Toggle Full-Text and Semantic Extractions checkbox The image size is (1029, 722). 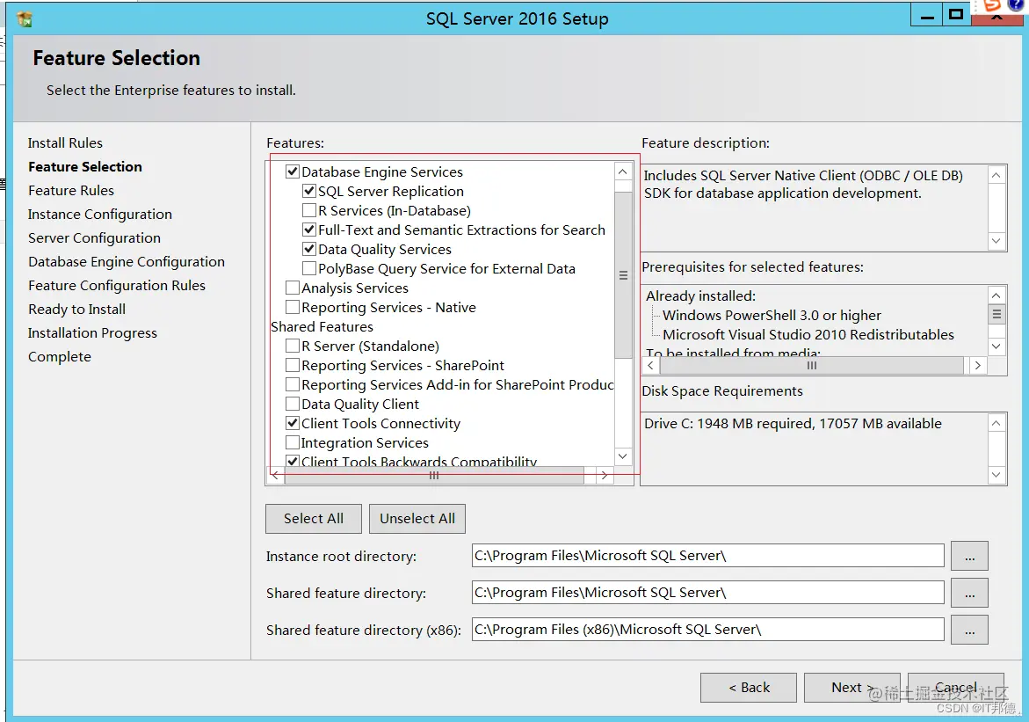tap(309, 230)
